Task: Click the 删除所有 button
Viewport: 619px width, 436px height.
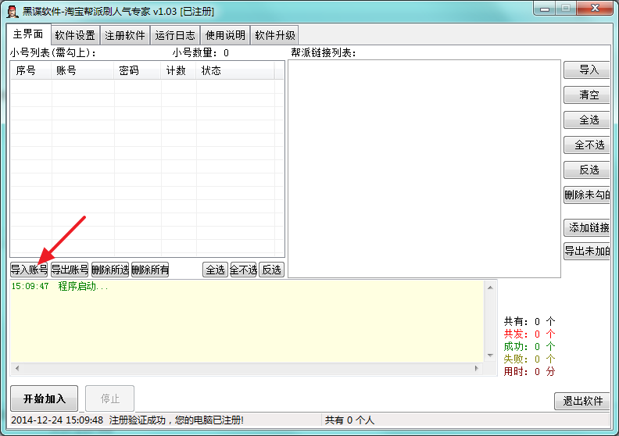Action: [x=150, y=270]
